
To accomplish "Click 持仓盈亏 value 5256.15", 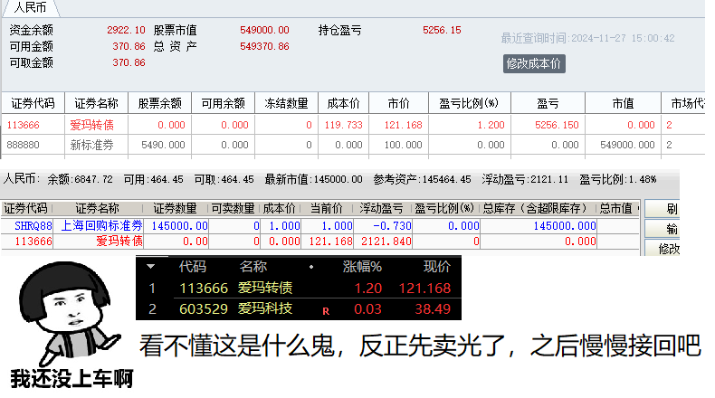I will [x=442, y=30].
